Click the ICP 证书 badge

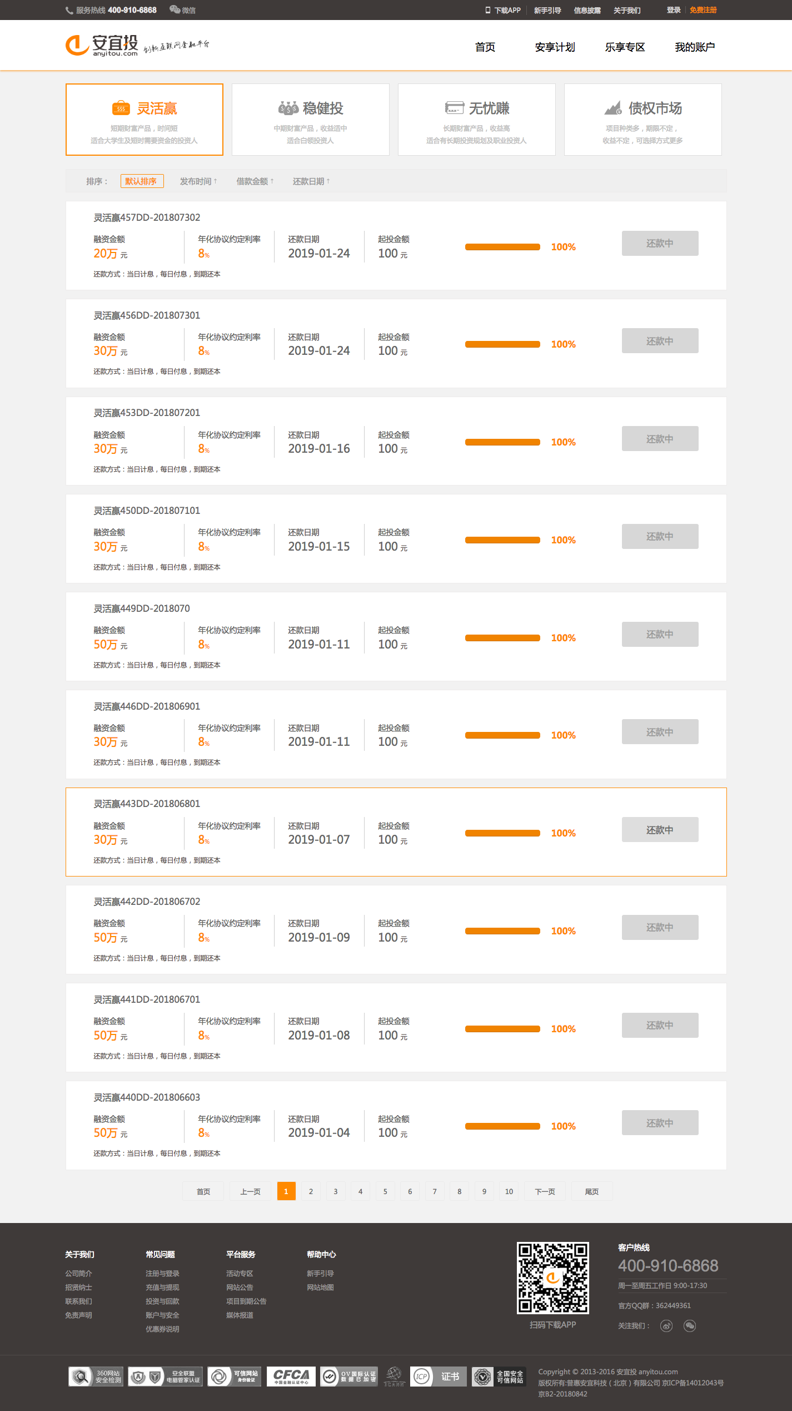tap(438, 1377)
